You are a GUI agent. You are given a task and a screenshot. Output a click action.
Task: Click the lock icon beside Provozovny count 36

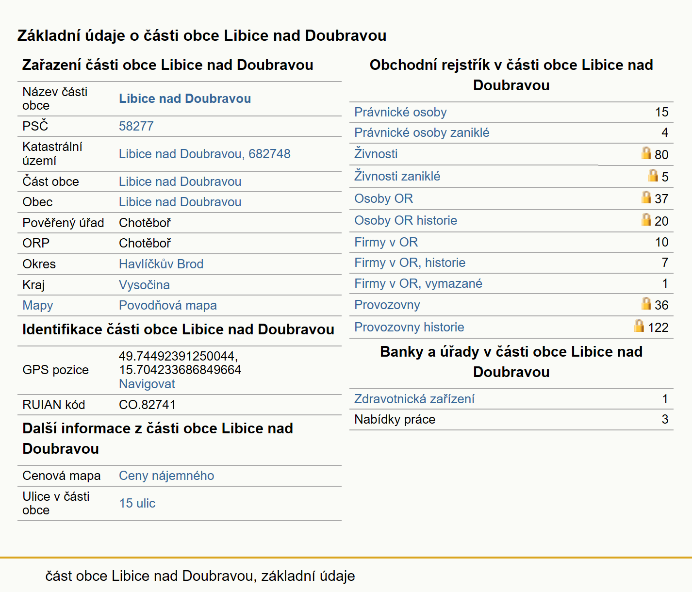pyautogui.click(x=646, y=303)
